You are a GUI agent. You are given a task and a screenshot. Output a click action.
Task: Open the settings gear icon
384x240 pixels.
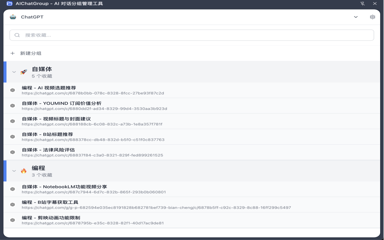coord(372,17)
